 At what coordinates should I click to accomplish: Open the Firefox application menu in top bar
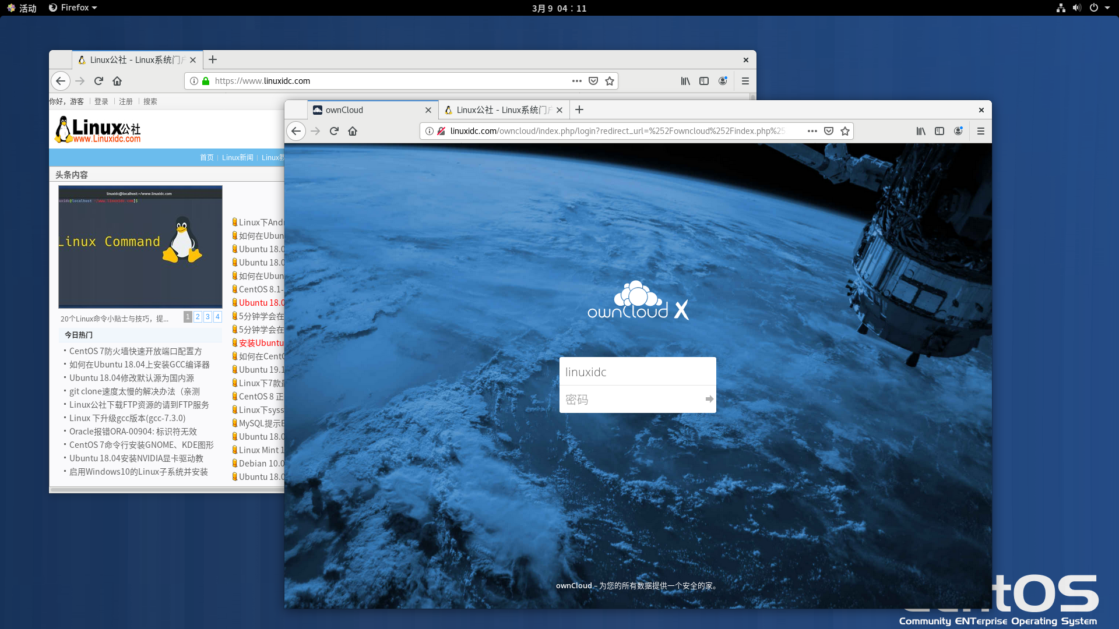(73, 8)
